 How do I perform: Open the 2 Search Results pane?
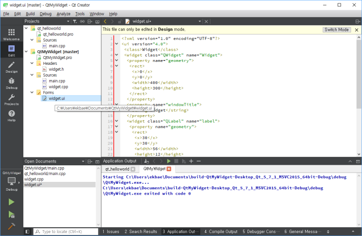coord(141,232)
